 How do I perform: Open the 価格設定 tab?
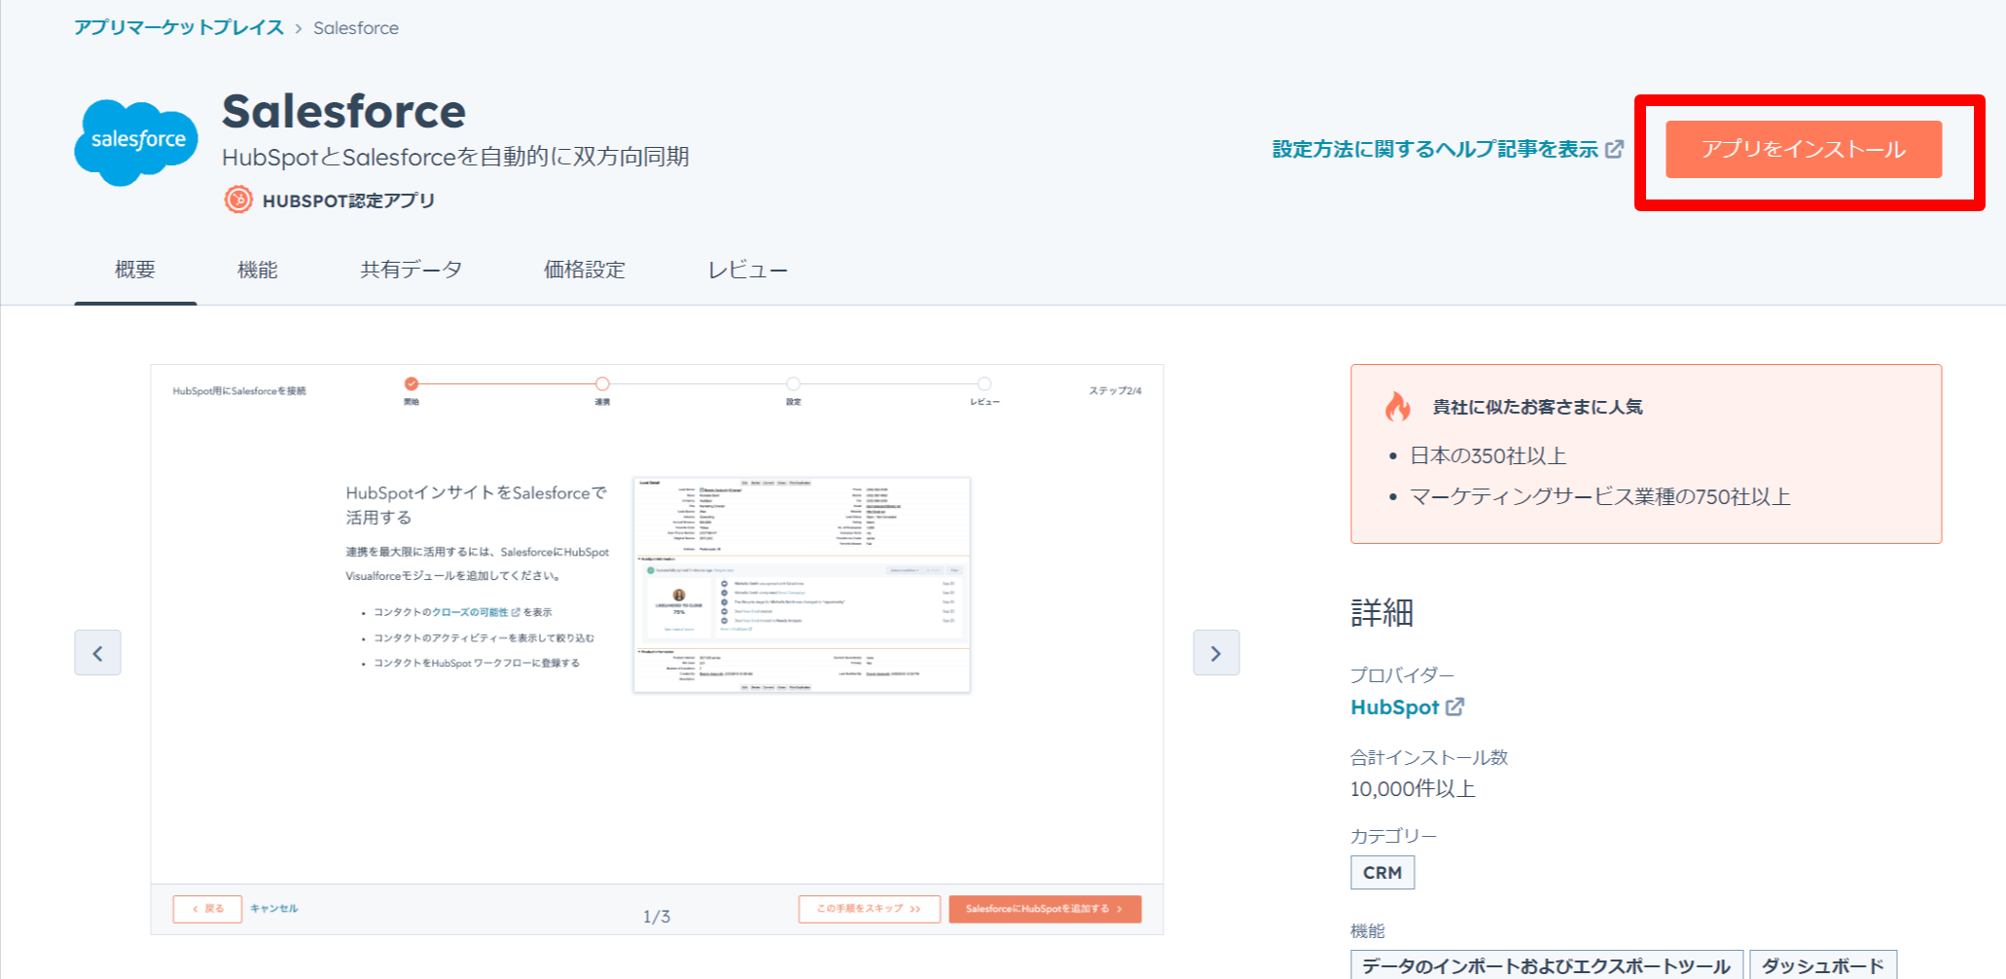coord(585,270)
